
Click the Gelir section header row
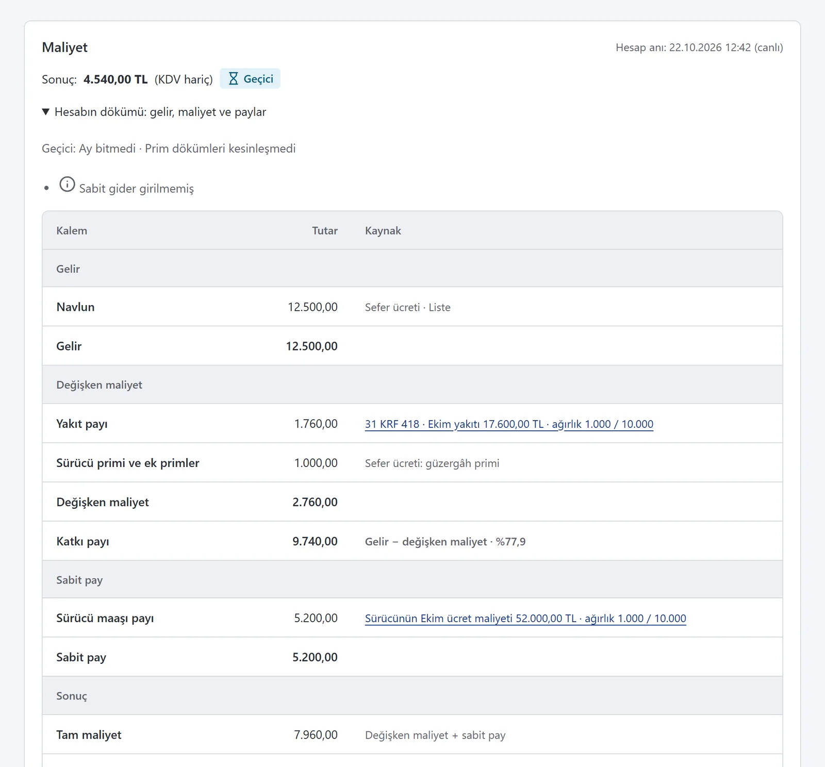(x=412, y=269)
